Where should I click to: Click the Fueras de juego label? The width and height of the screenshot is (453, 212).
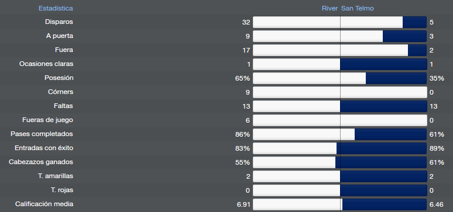tap(47, 120)
